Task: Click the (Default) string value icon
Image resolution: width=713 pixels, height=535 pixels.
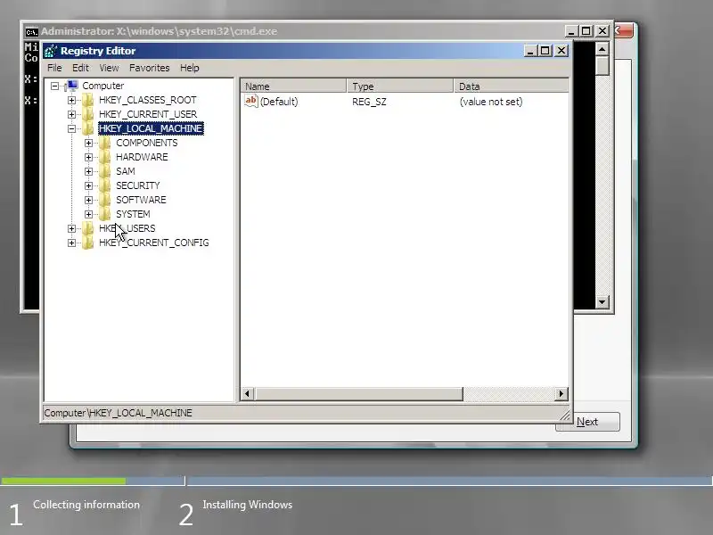Action: (251, 101)
